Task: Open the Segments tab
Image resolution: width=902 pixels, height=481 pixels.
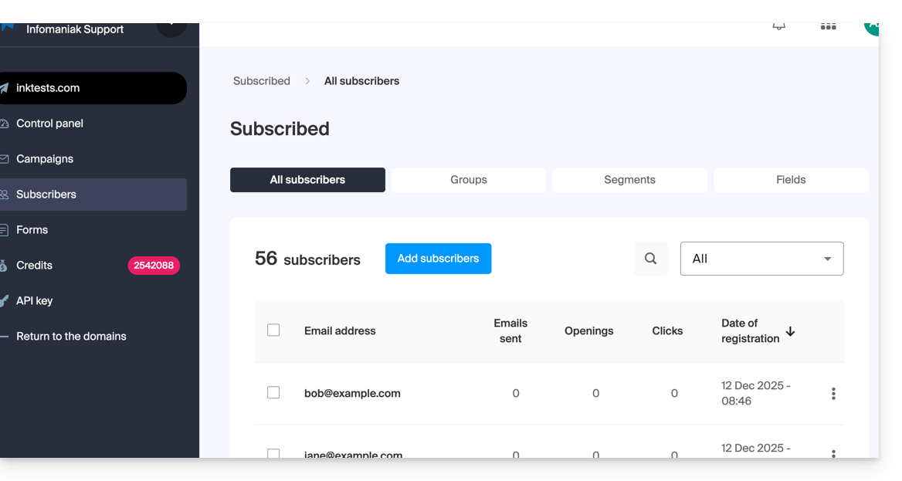Action: [x=629, y=180]
